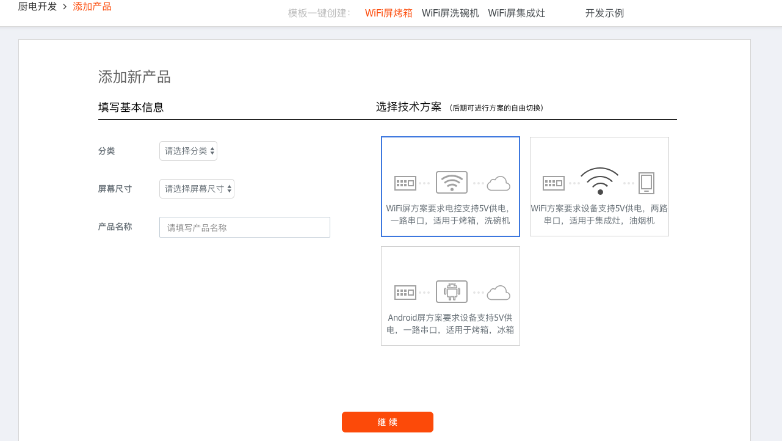Viewport: 782px width, 441px height.
Task: Select the WiFi屏烤箱 template tab
Action: click(x=388, y=13)
